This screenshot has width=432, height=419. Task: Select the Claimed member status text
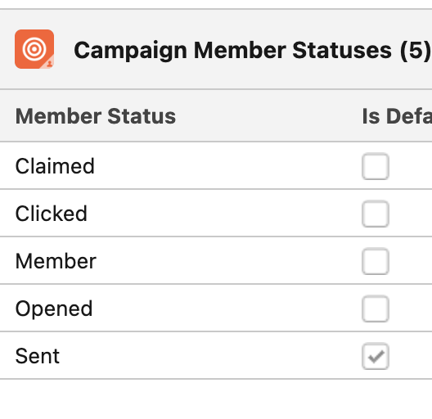click(x=55, y=166)
